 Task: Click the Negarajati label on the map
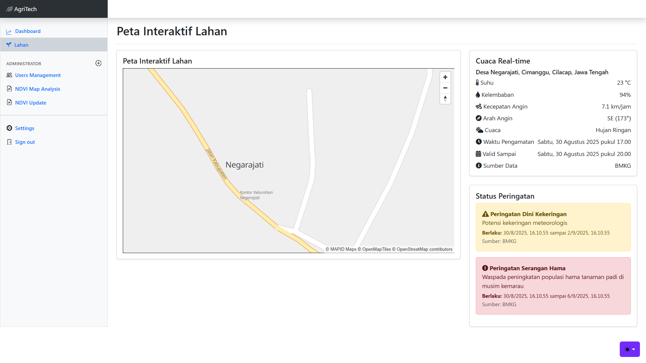pyautogui.click(x=244, y=165)
